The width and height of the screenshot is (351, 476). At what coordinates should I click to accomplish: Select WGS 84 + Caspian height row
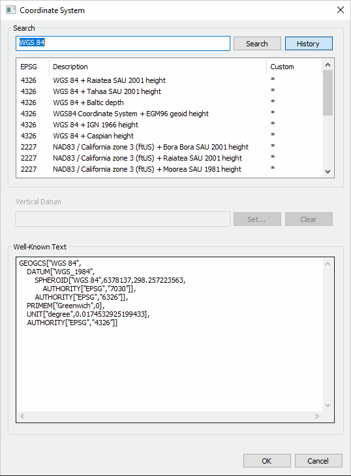click(169, 136)
